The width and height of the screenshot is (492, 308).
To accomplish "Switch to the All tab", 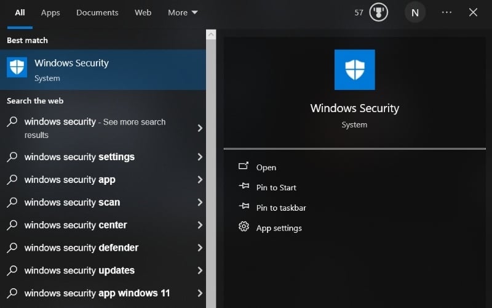I will (x=20, y=12).
